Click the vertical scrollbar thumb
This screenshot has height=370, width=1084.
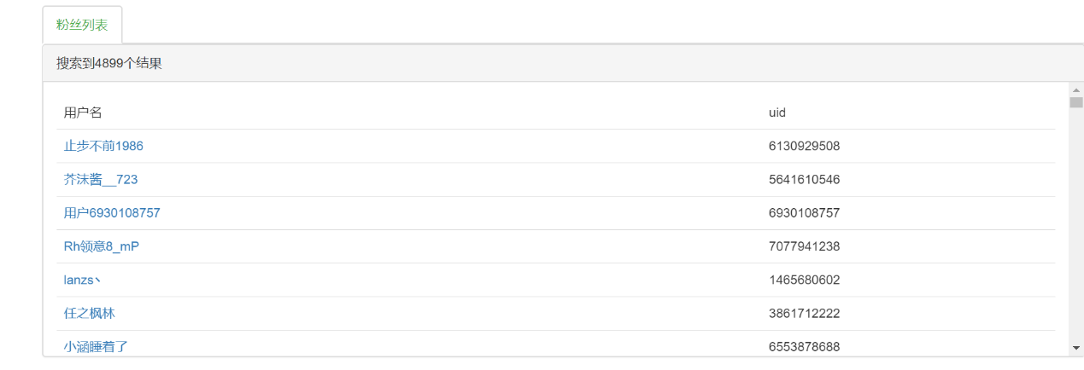pos(1075,102)
